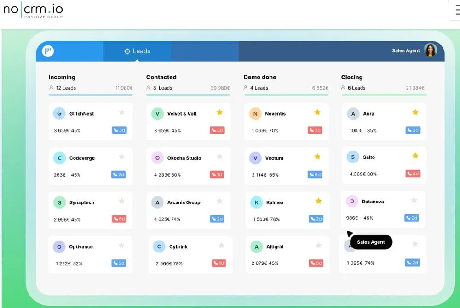Click the red 3d reminder badge on Velvet & Volt
The width and height of the screenshot is (460, 308).
218,130
